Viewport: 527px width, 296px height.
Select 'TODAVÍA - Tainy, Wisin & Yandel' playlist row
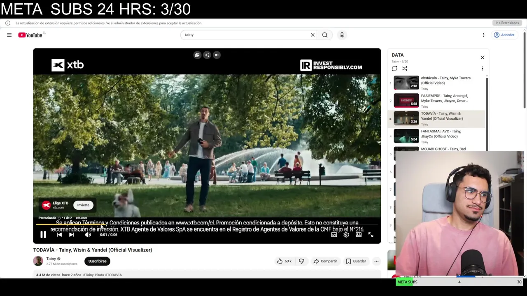point(436,118)
